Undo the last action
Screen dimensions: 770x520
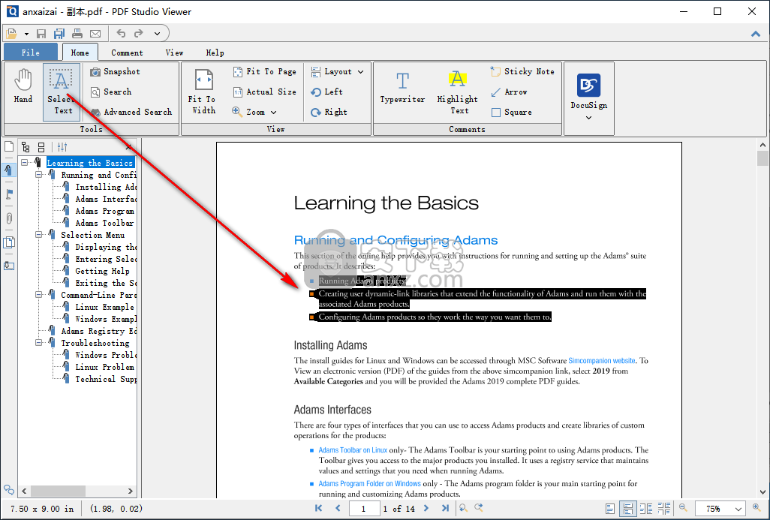[121, 33]
